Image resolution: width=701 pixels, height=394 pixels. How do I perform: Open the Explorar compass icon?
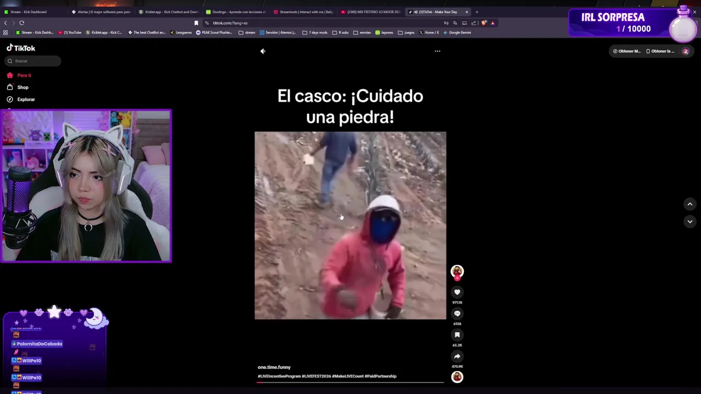click(10, 99)
